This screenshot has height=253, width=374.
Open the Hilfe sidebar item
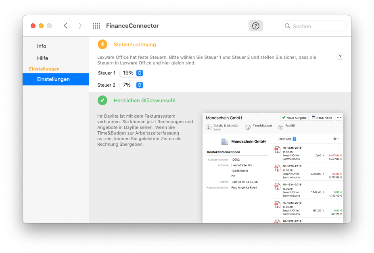pos(42,58)
